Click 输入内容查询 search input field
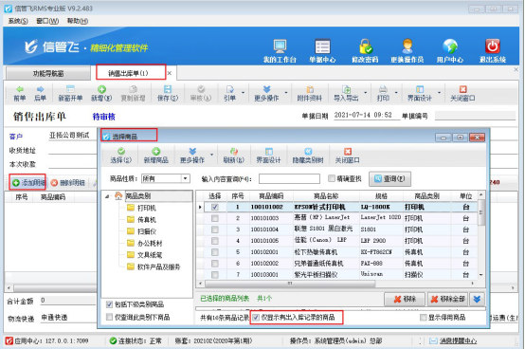This screenshot has height=349, width=525. coord(289,179)
